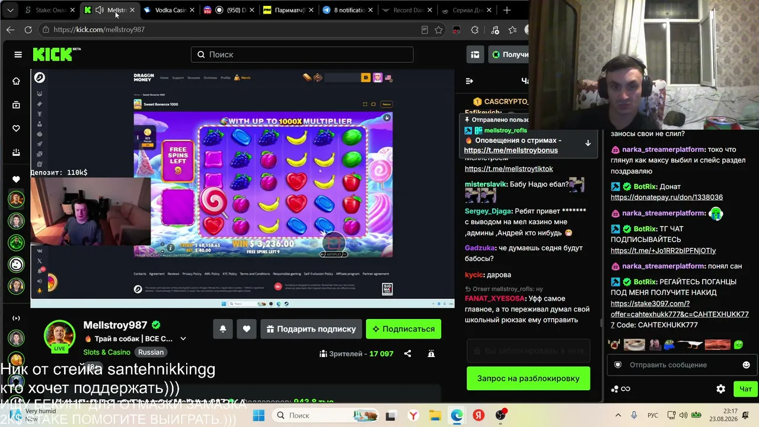759x427 pixels.
Task: Open chat settings gear icon
Action: pos(720,389)
